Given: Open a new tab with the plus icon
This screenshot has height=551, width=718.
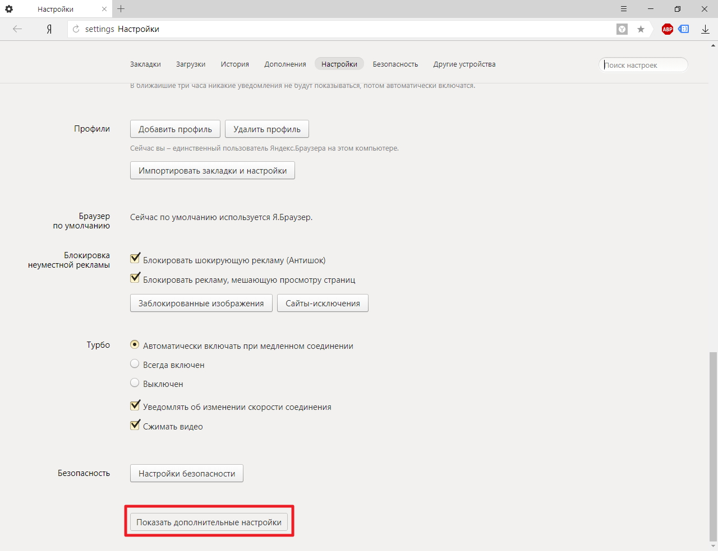Looking at the screenshot, I should tap(121, 9).
